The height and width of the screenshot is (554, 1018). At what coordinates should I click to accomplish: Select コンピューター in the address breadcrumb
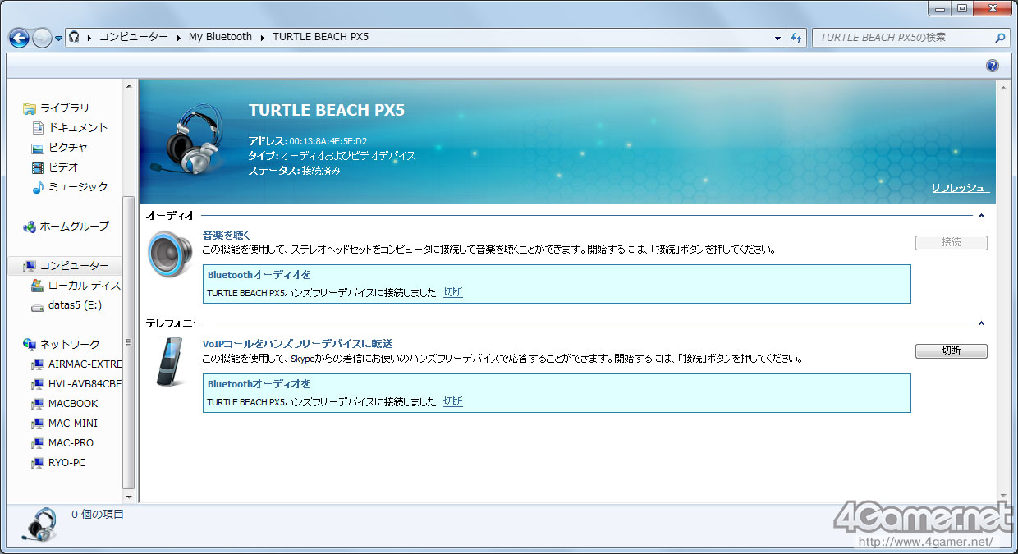[x=133, y=37]
